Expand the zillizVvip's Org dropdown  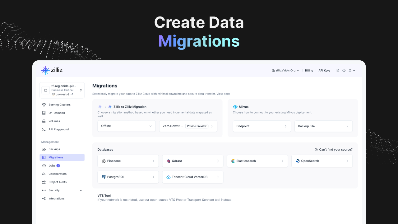285,71
